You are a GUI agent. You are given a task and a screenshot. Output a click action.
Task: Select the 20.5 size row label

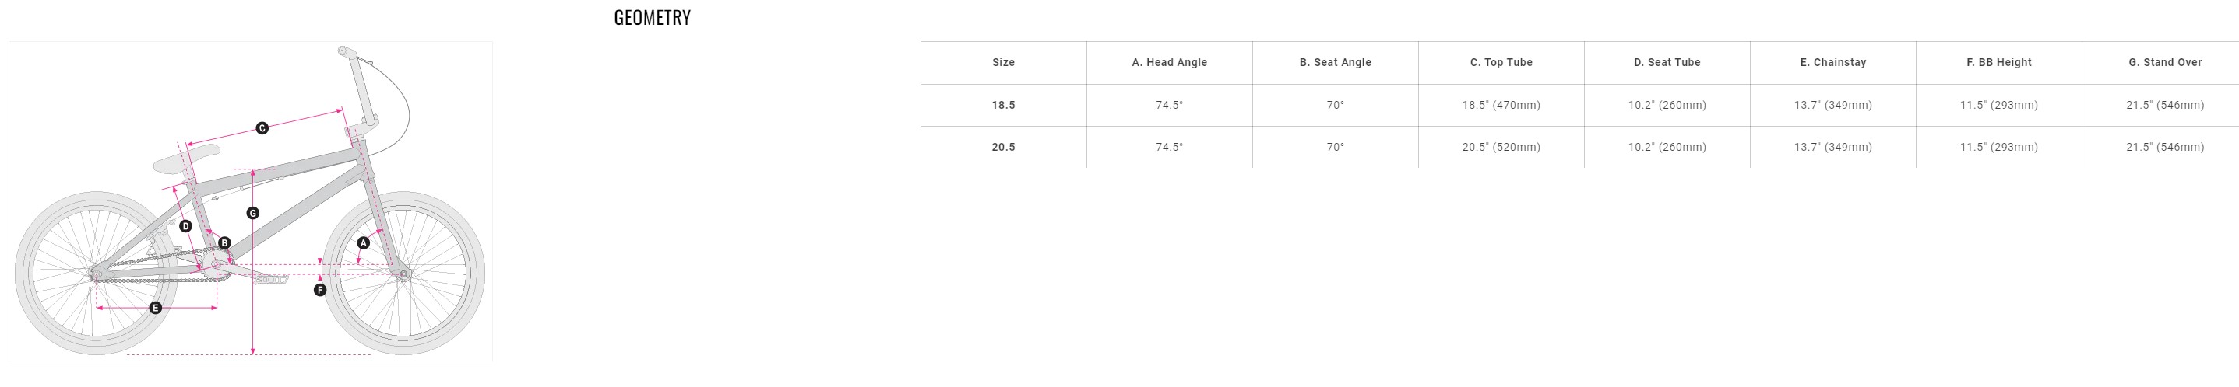pyautogui.click(x=1003, y=148)
